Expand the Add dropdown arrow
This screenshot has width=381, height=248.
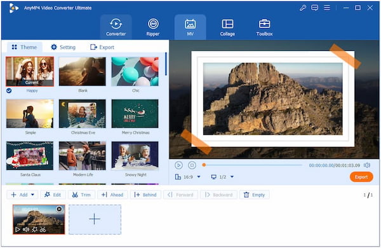click(x=32, y=195)
